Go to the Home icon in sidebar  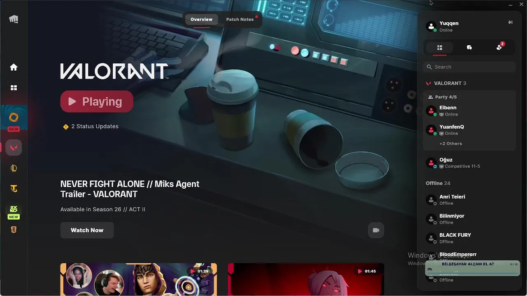pyautogui.click(x=14, y=67)
